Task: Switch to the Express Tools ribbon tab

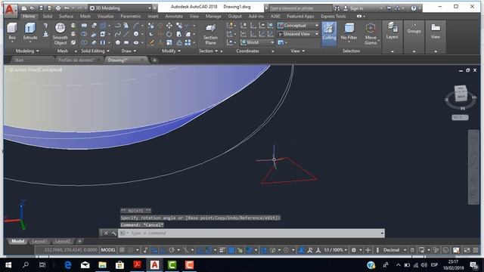Action: (334, 17)
